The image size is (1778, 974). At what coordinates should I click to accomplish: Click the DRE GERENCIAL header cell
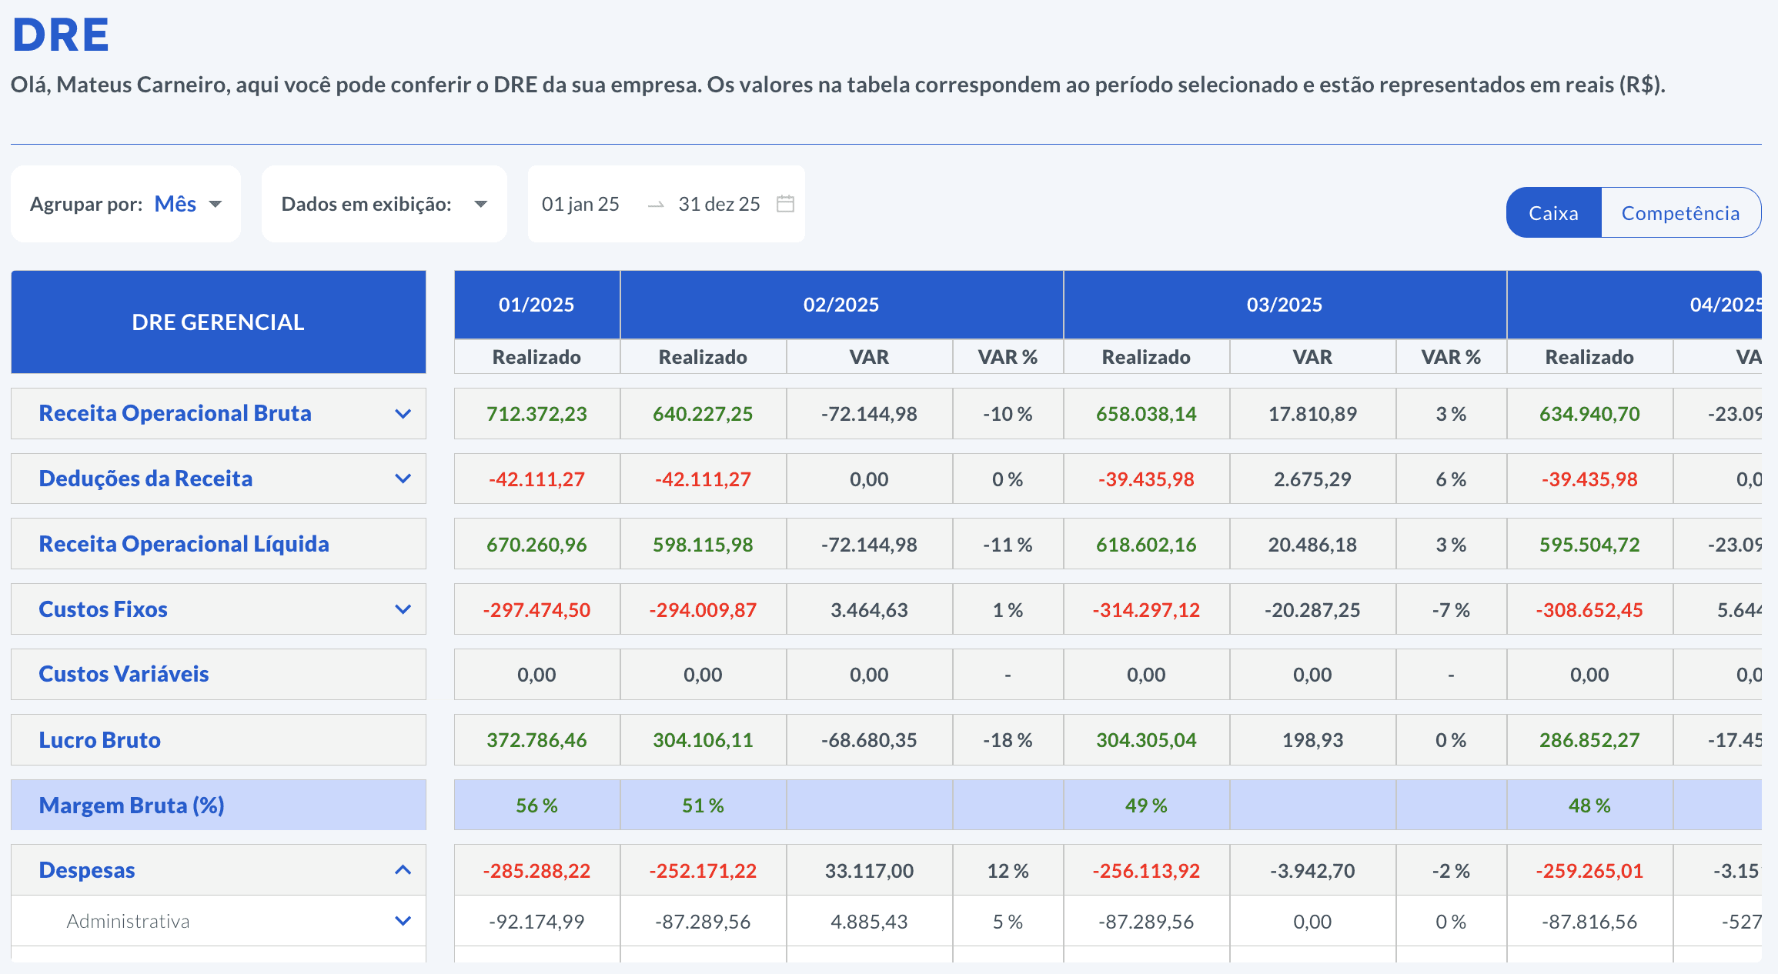[219, 322]
